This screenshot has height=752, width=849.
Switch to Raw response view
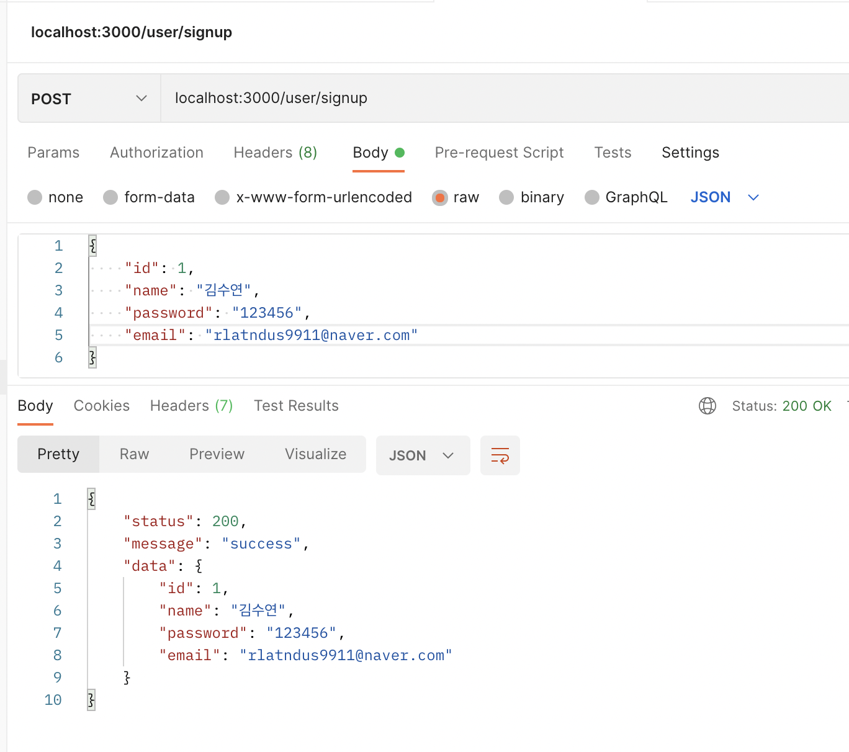click(x=134, y=454)
